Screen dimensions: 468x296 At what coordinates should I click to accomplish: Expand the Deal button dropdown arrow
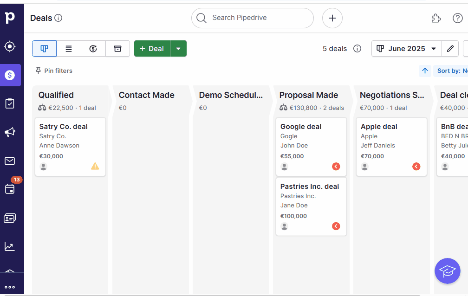[178, 48]
